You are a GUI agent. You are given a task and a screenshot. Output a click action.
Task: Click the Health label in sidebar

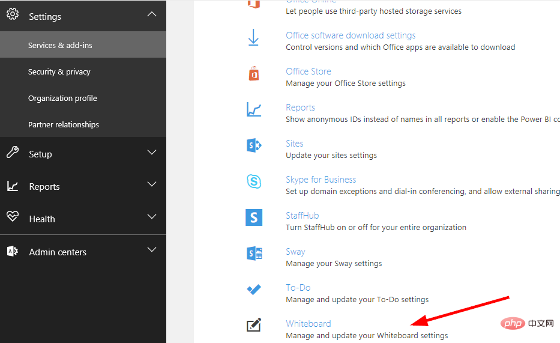pyautogui.click(x=42, y=219)
